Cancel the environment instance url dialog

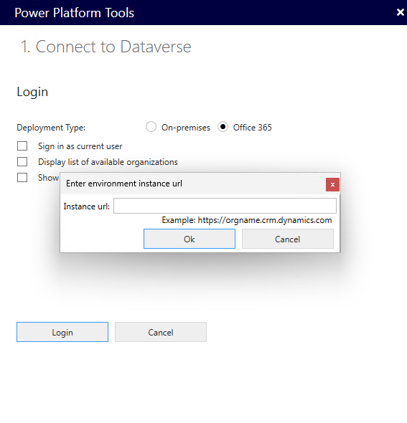tap(288, 239)
